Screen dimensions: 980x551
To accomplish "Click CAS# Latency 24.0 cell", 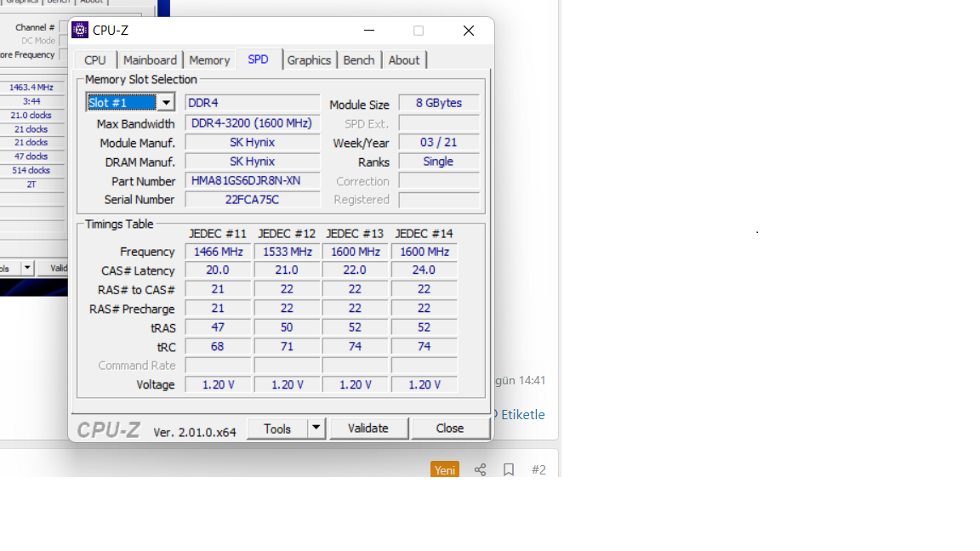I will 424,270.
